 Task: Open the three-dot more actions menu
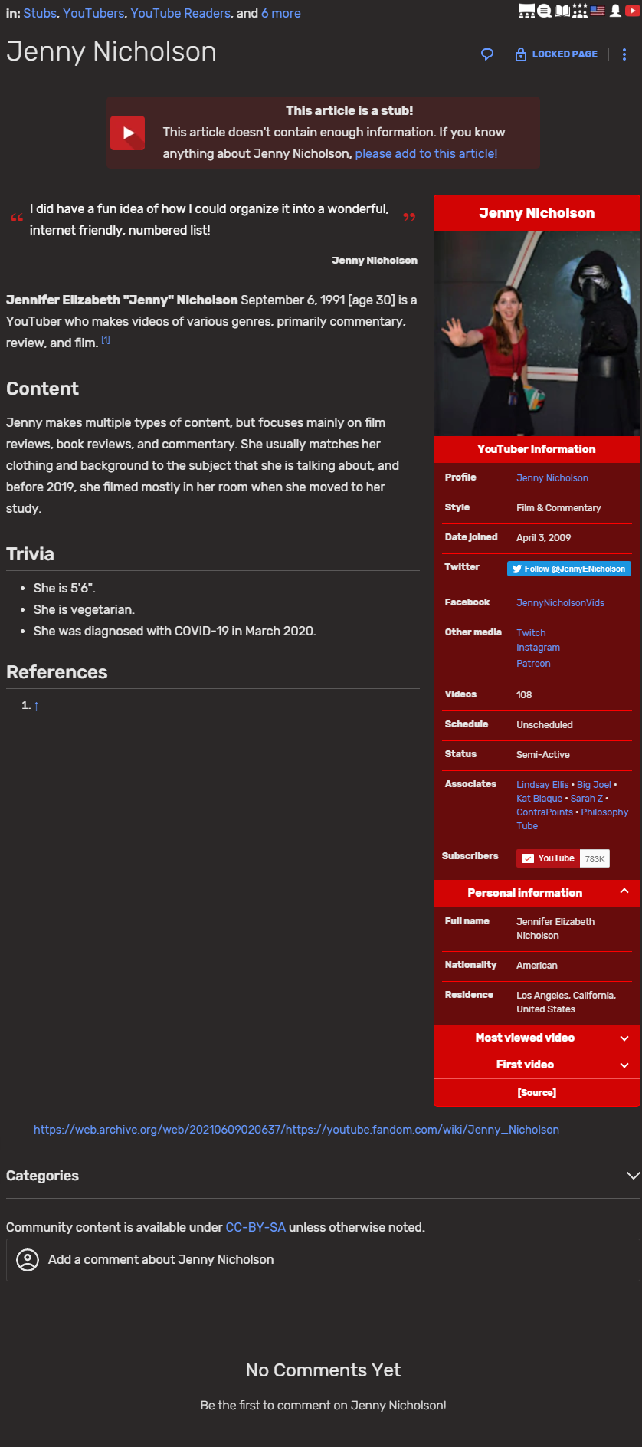coord(624,54)
